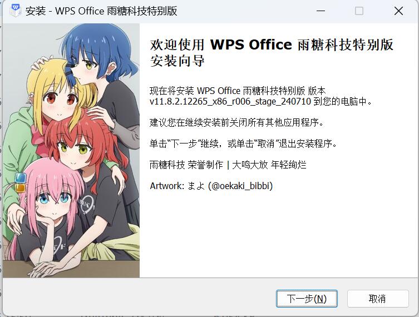Click the version string v11.8.2.12265_x86_r006_stage_240710
The height and width of the screenshot is (317, 419).
pos(230,101)
